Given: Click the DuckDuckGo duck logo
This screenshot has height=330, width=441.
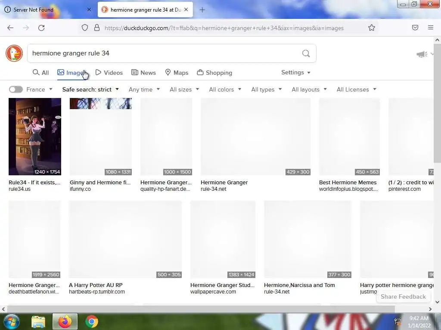Looking at the screenshot, I should click(x=14, y=53).
